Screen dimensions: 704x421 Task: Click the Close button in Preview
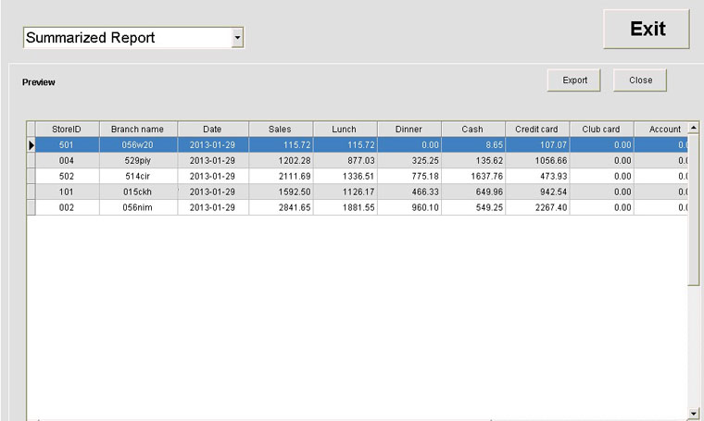[x=640, y=80]
